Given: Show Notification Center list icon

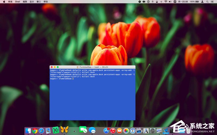Looking at the screenshot, I should (x=213, y=2).
